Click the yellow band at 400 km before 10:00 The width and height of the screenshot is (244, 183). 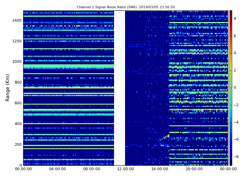click(69, 124)
